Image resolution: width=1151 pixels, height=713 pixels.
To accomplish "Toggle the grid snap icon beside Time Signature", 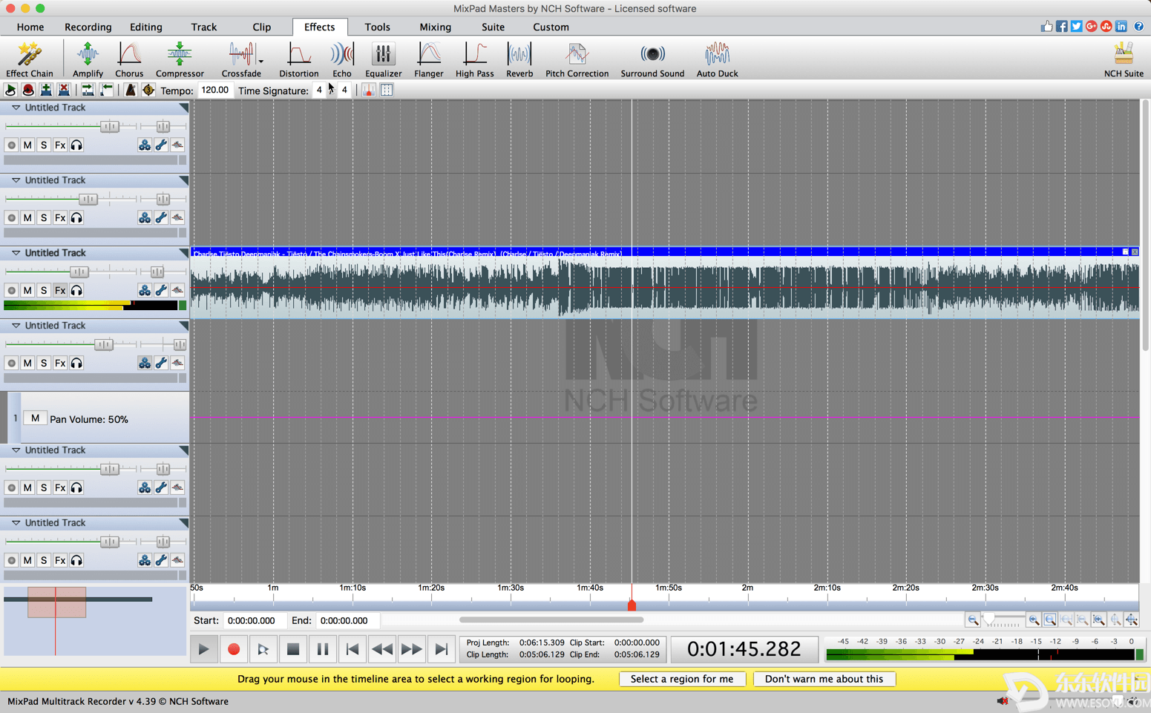I will [x=387, y=91].
